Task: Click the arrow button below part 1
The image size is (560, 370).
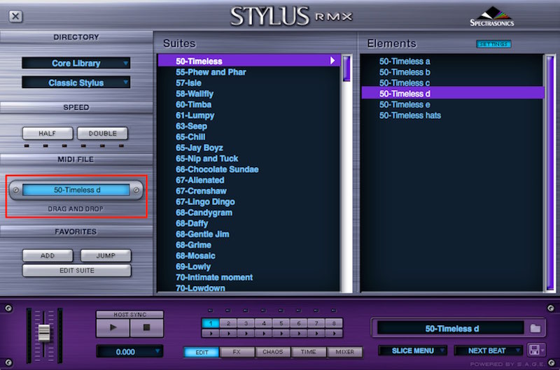Action: pyautogui.click(x=211, y=334)
